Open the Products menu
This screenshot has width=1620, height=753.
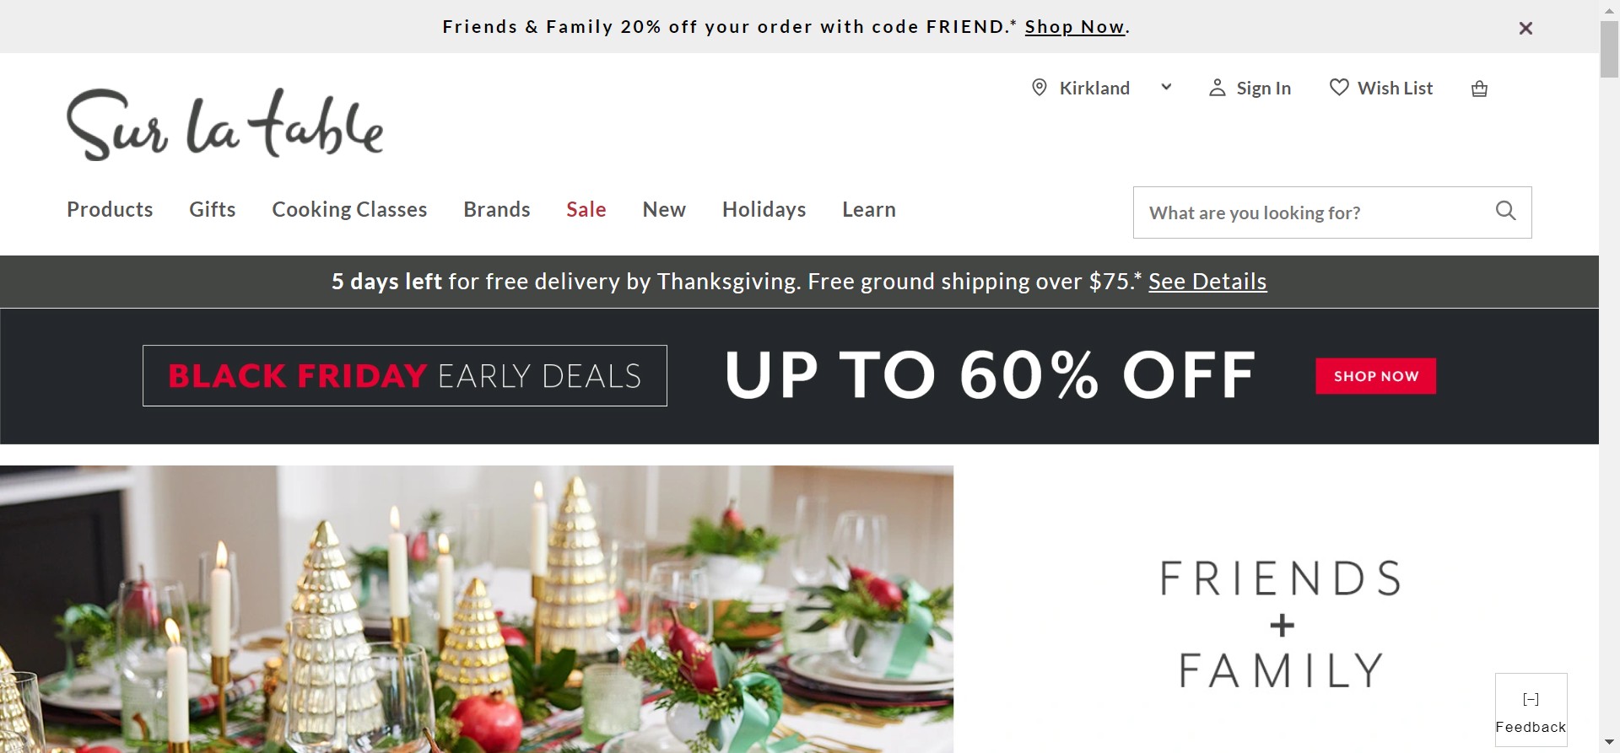(110, 209)
